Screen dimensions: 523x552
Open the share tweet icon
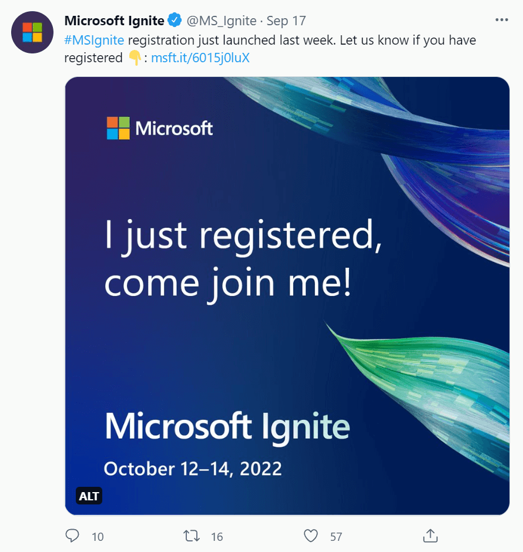[430, 536]
